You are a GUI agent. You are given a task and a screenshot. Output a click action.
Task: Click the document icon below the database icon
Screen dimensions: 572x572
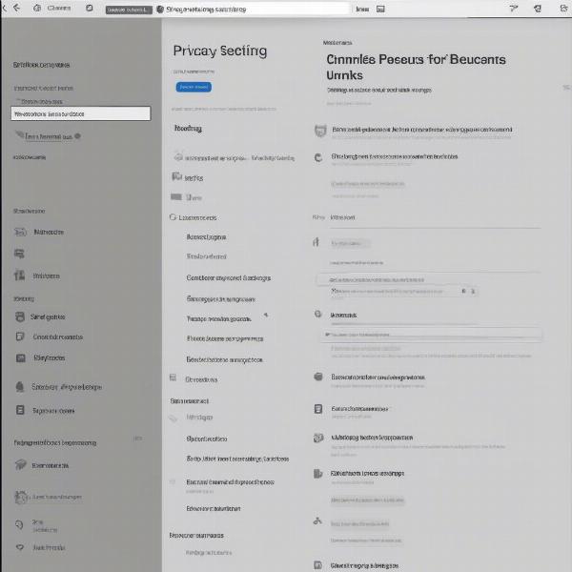point(318,409)
